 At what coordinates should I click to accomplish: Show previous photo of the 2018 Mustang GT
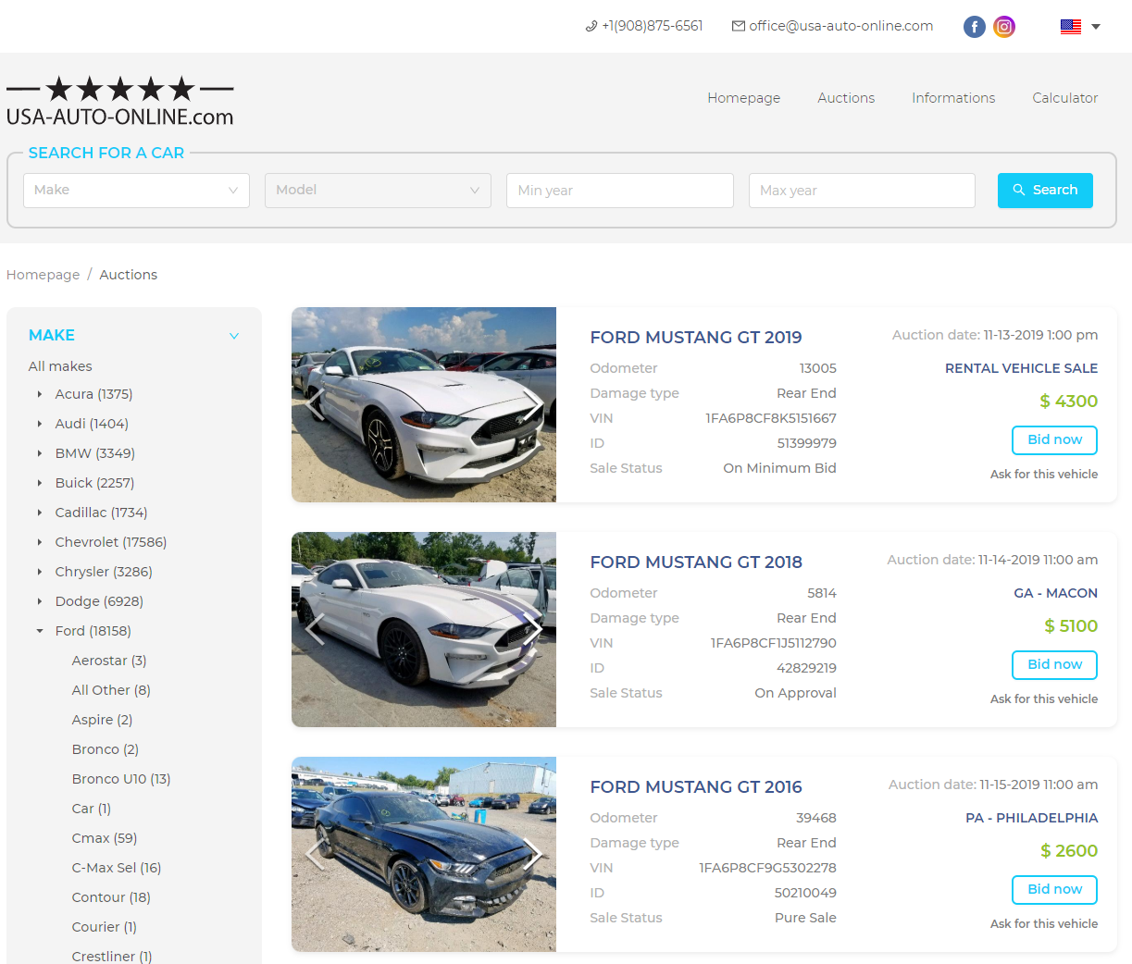pos(313,629)
